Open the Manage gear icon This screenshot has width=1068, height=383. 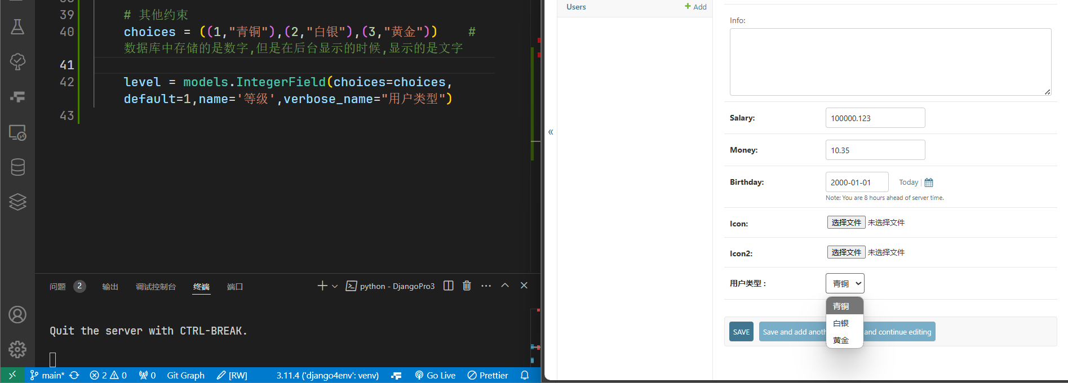(17, 349)
